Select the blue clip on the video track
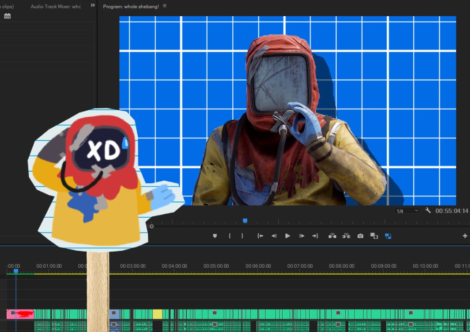470x332 pixels. (x=114, y=314)
